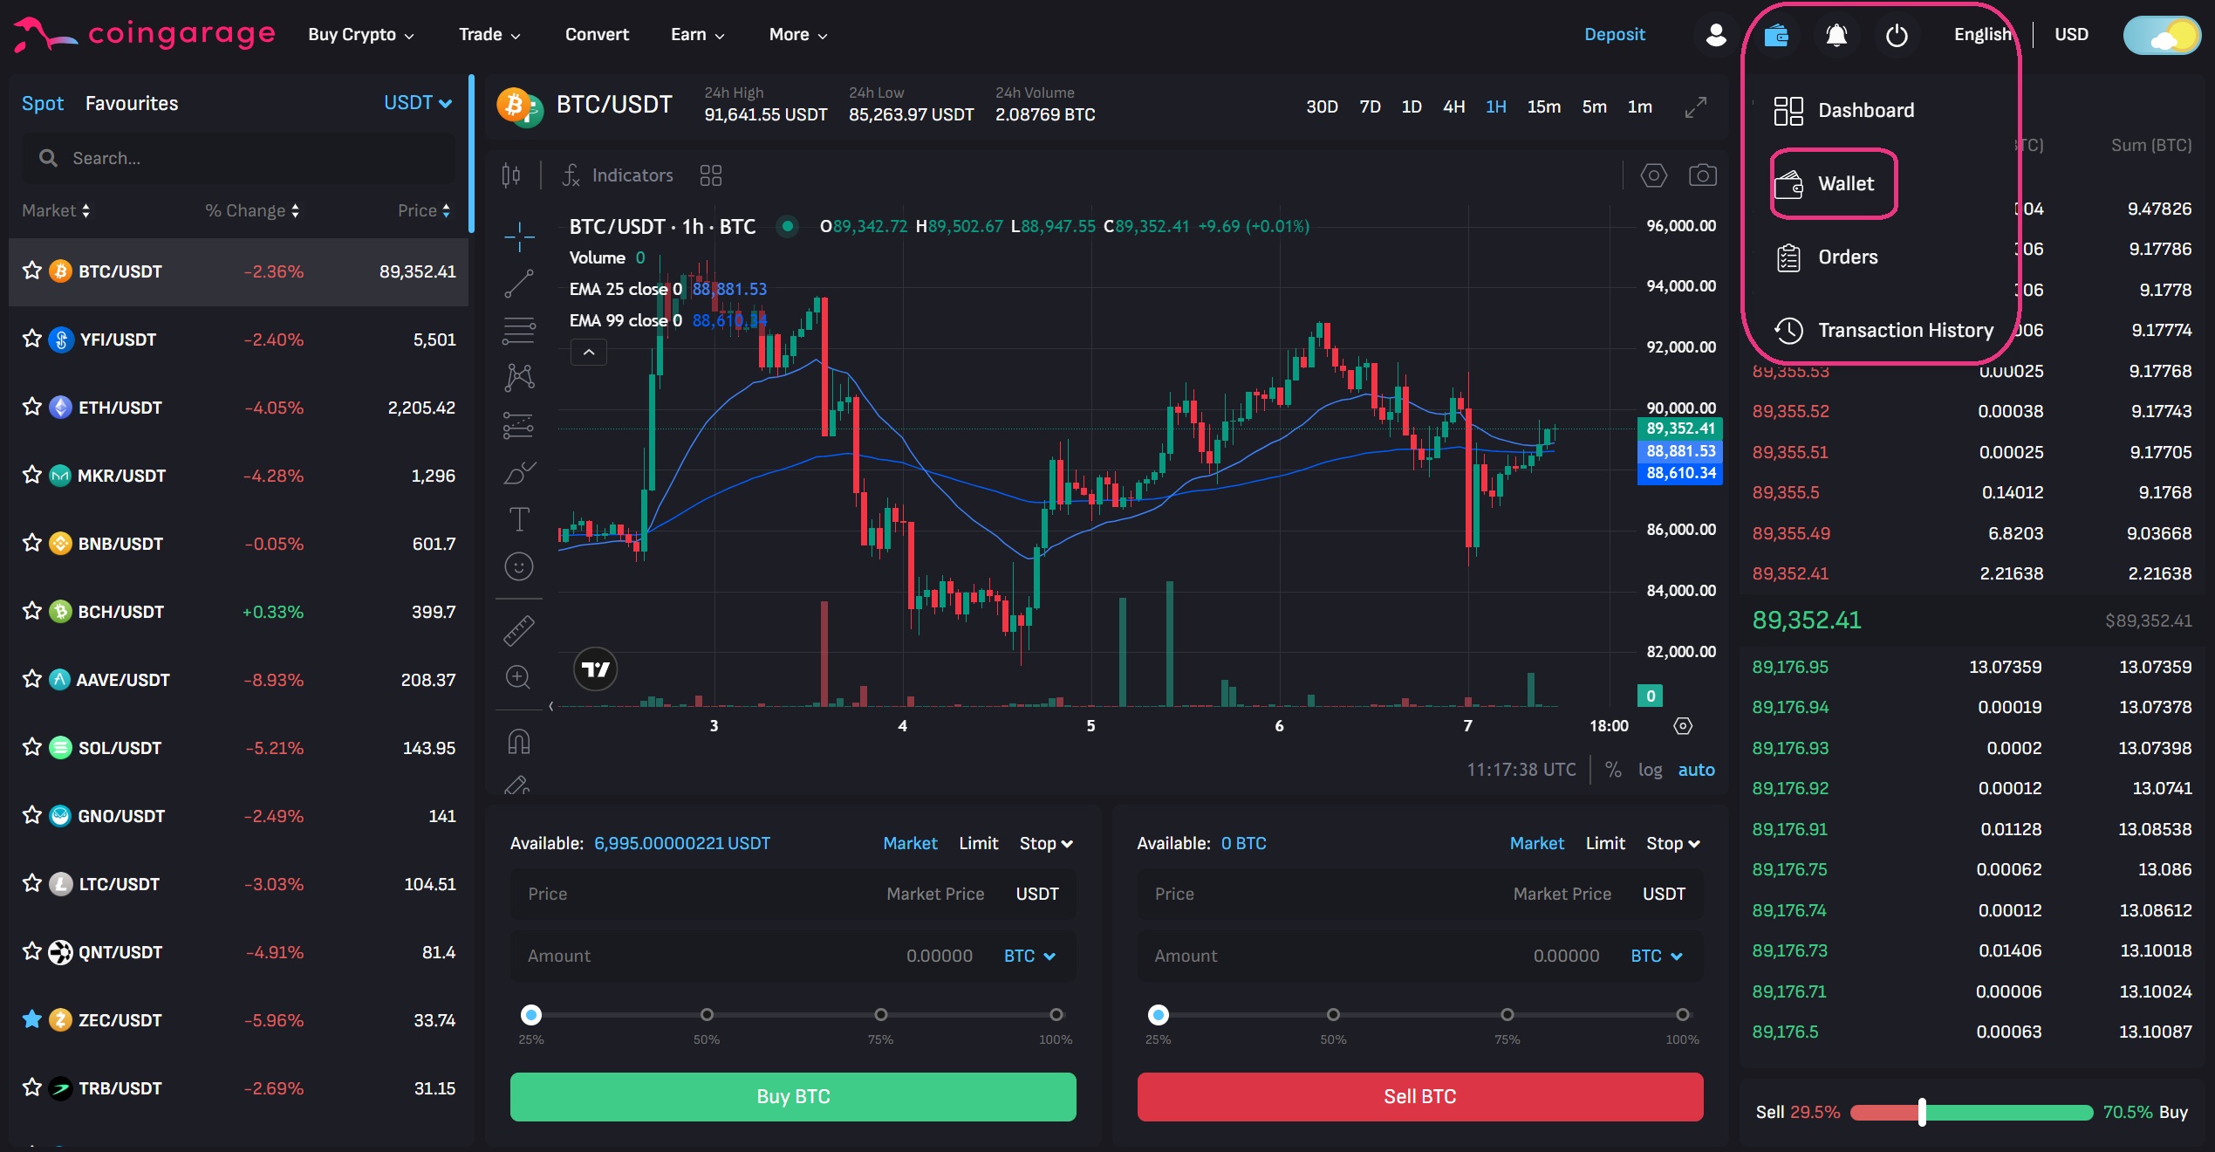Image resolution: width=2215 pixels, height=1152 pixels.
Task: Expand the chart to fullscreen
Action: click(x=1695, y=107)
